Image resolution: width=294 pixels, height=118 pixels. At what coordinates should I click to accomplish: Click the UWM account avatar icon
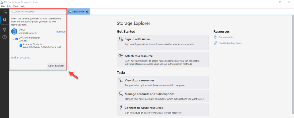tap(14, 31)
